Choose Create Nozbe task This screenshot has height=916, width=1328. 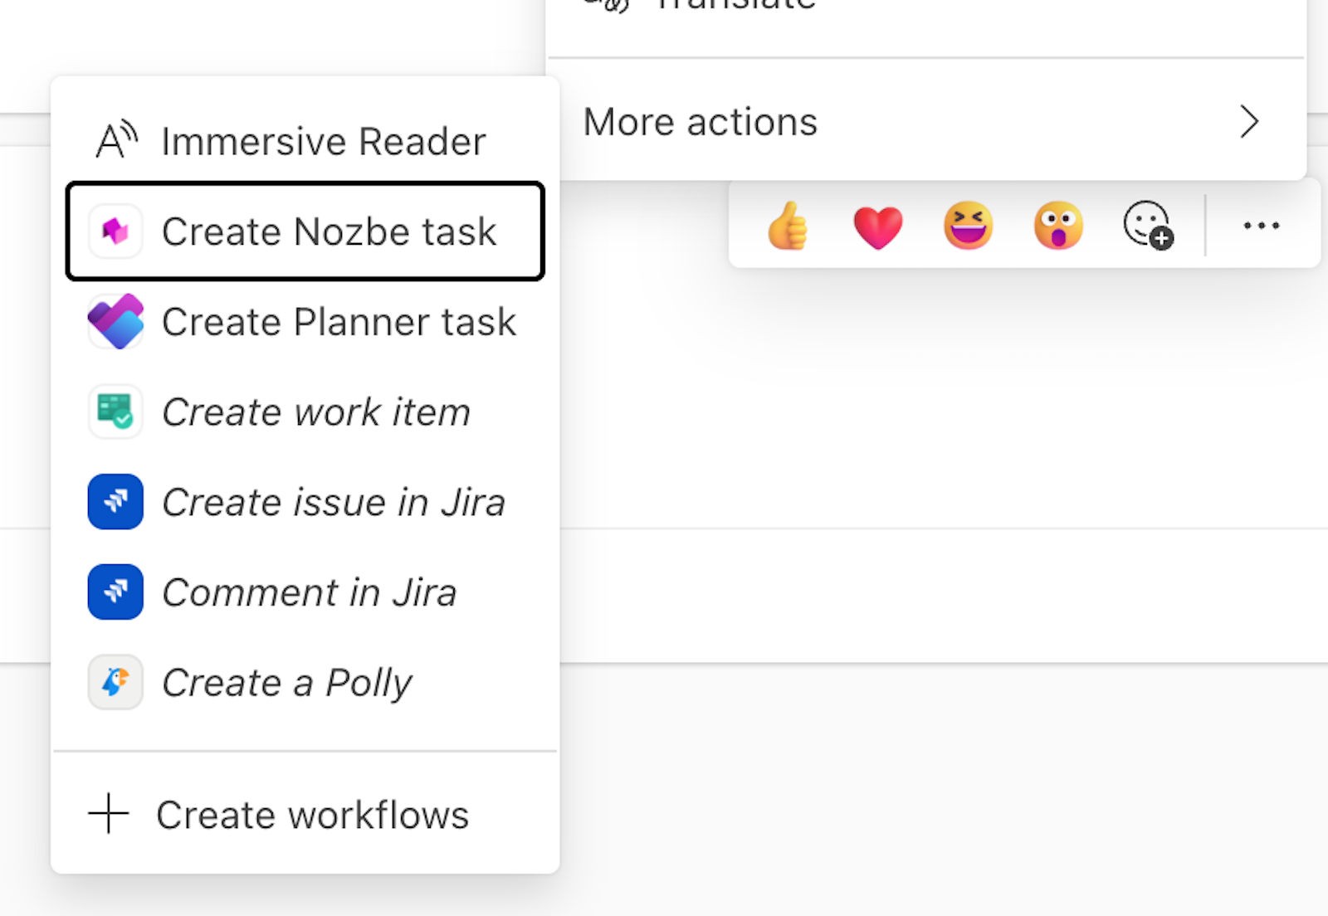[x=330, y=232]
